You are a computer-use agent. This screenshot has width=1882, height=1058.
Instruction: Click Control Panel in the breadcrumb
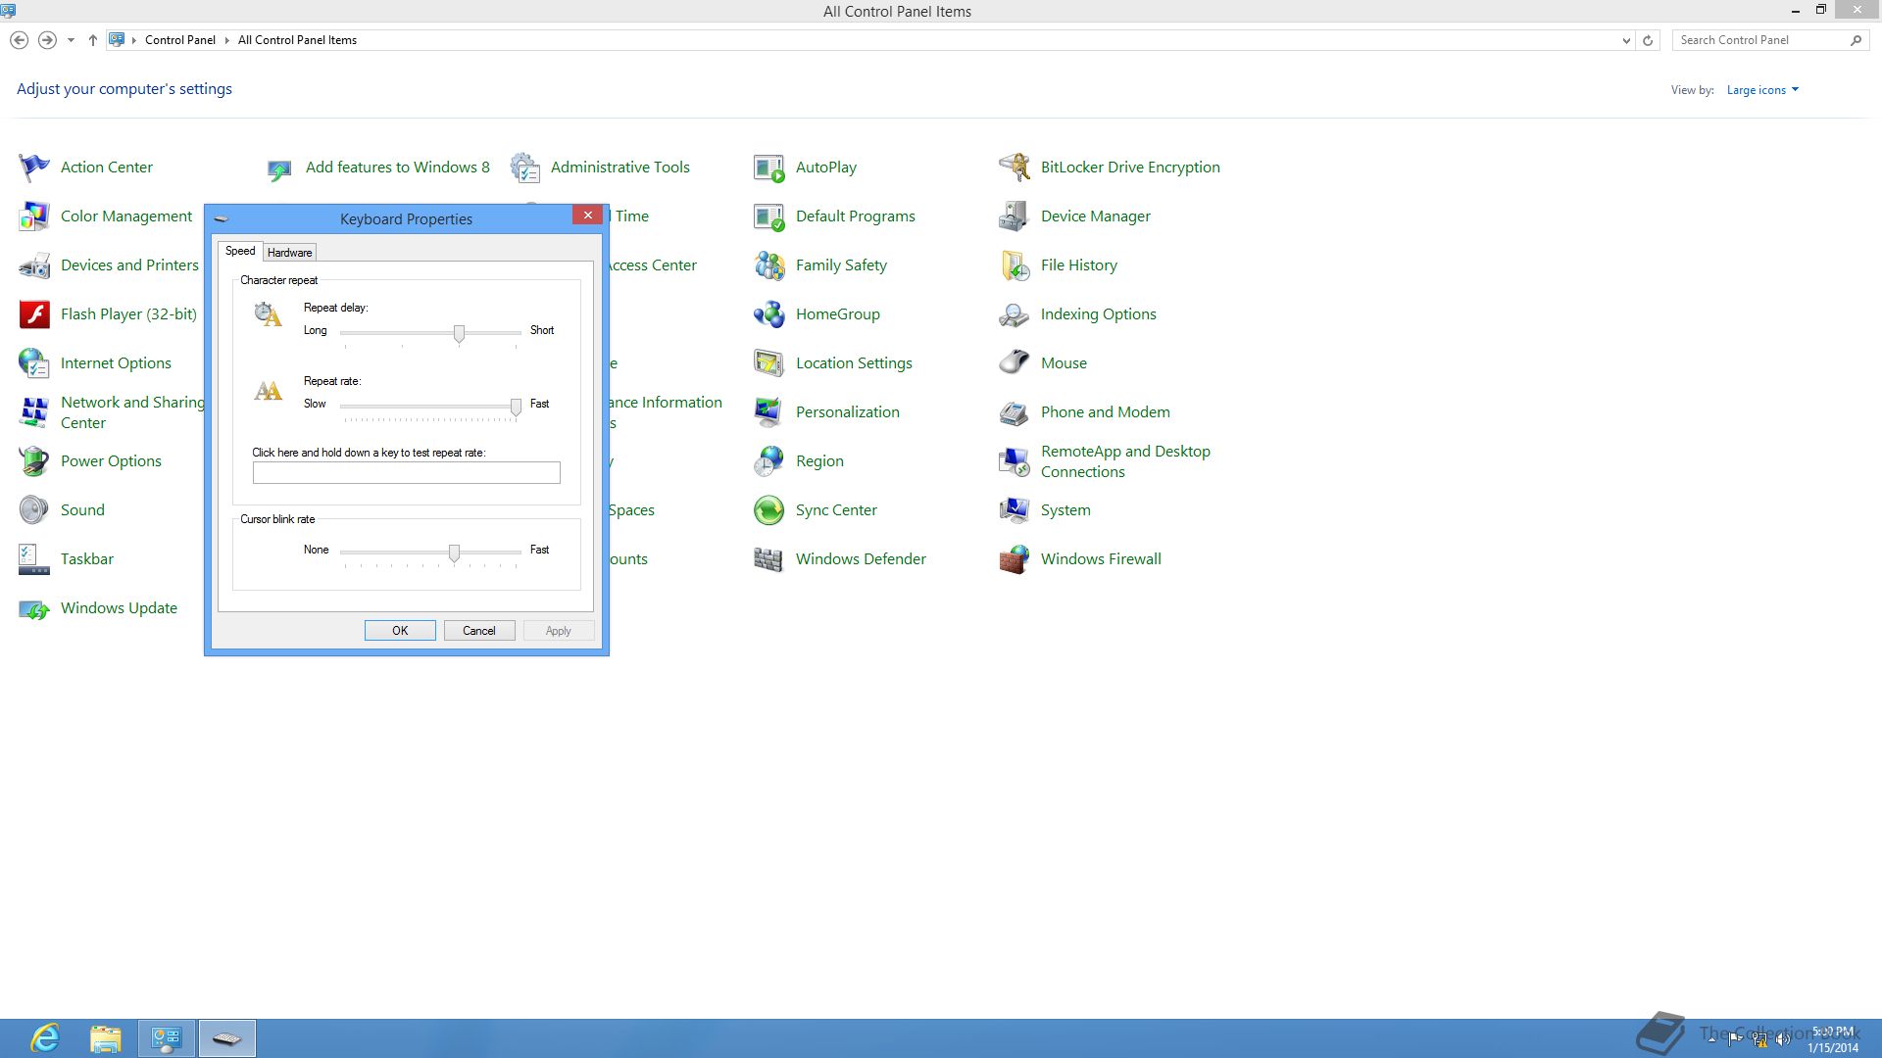(x=180, y=40)
